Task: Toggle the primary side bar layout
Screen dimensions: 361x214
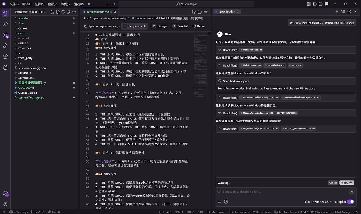Action: point(315,4)
